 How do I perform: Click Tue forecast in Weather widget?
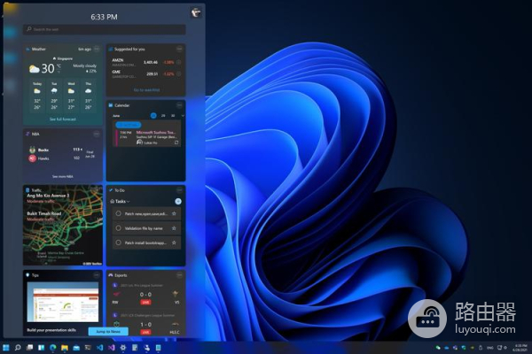(x=54, y=96)
